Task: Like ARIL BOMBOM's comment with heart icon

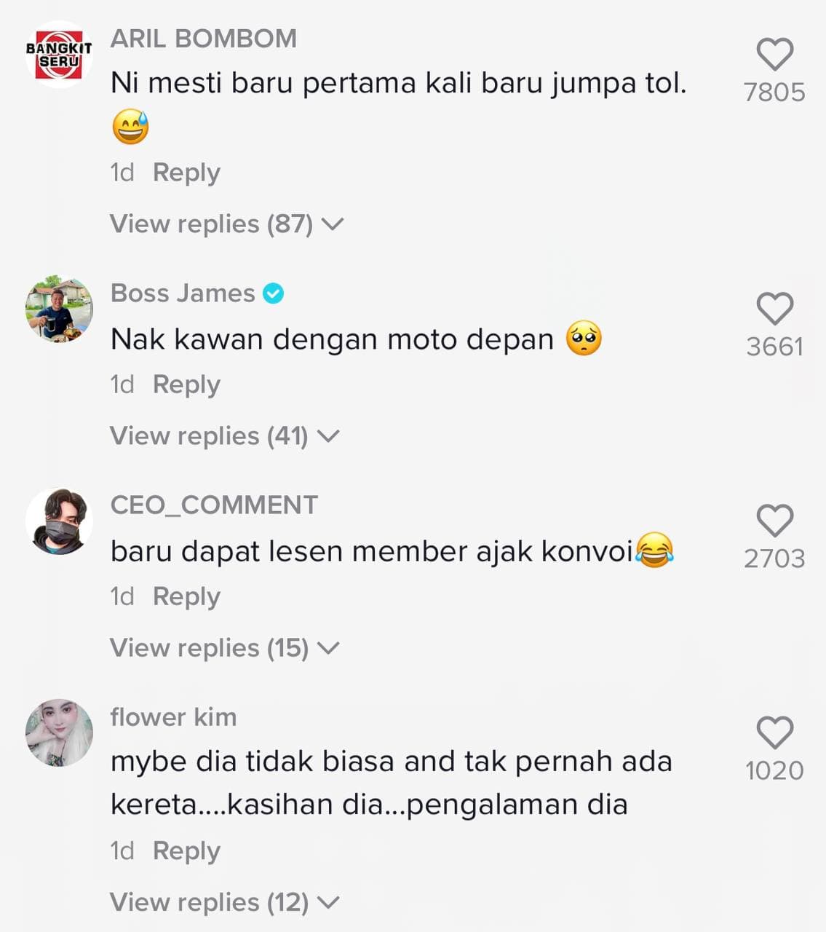Action: (x=774, y=55)
